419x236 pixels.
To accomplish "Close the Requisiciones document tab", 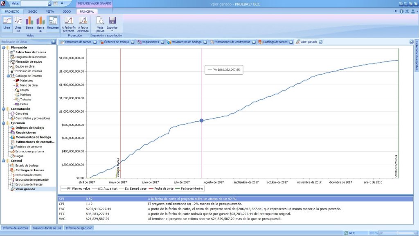I will (x=162, y=42).
